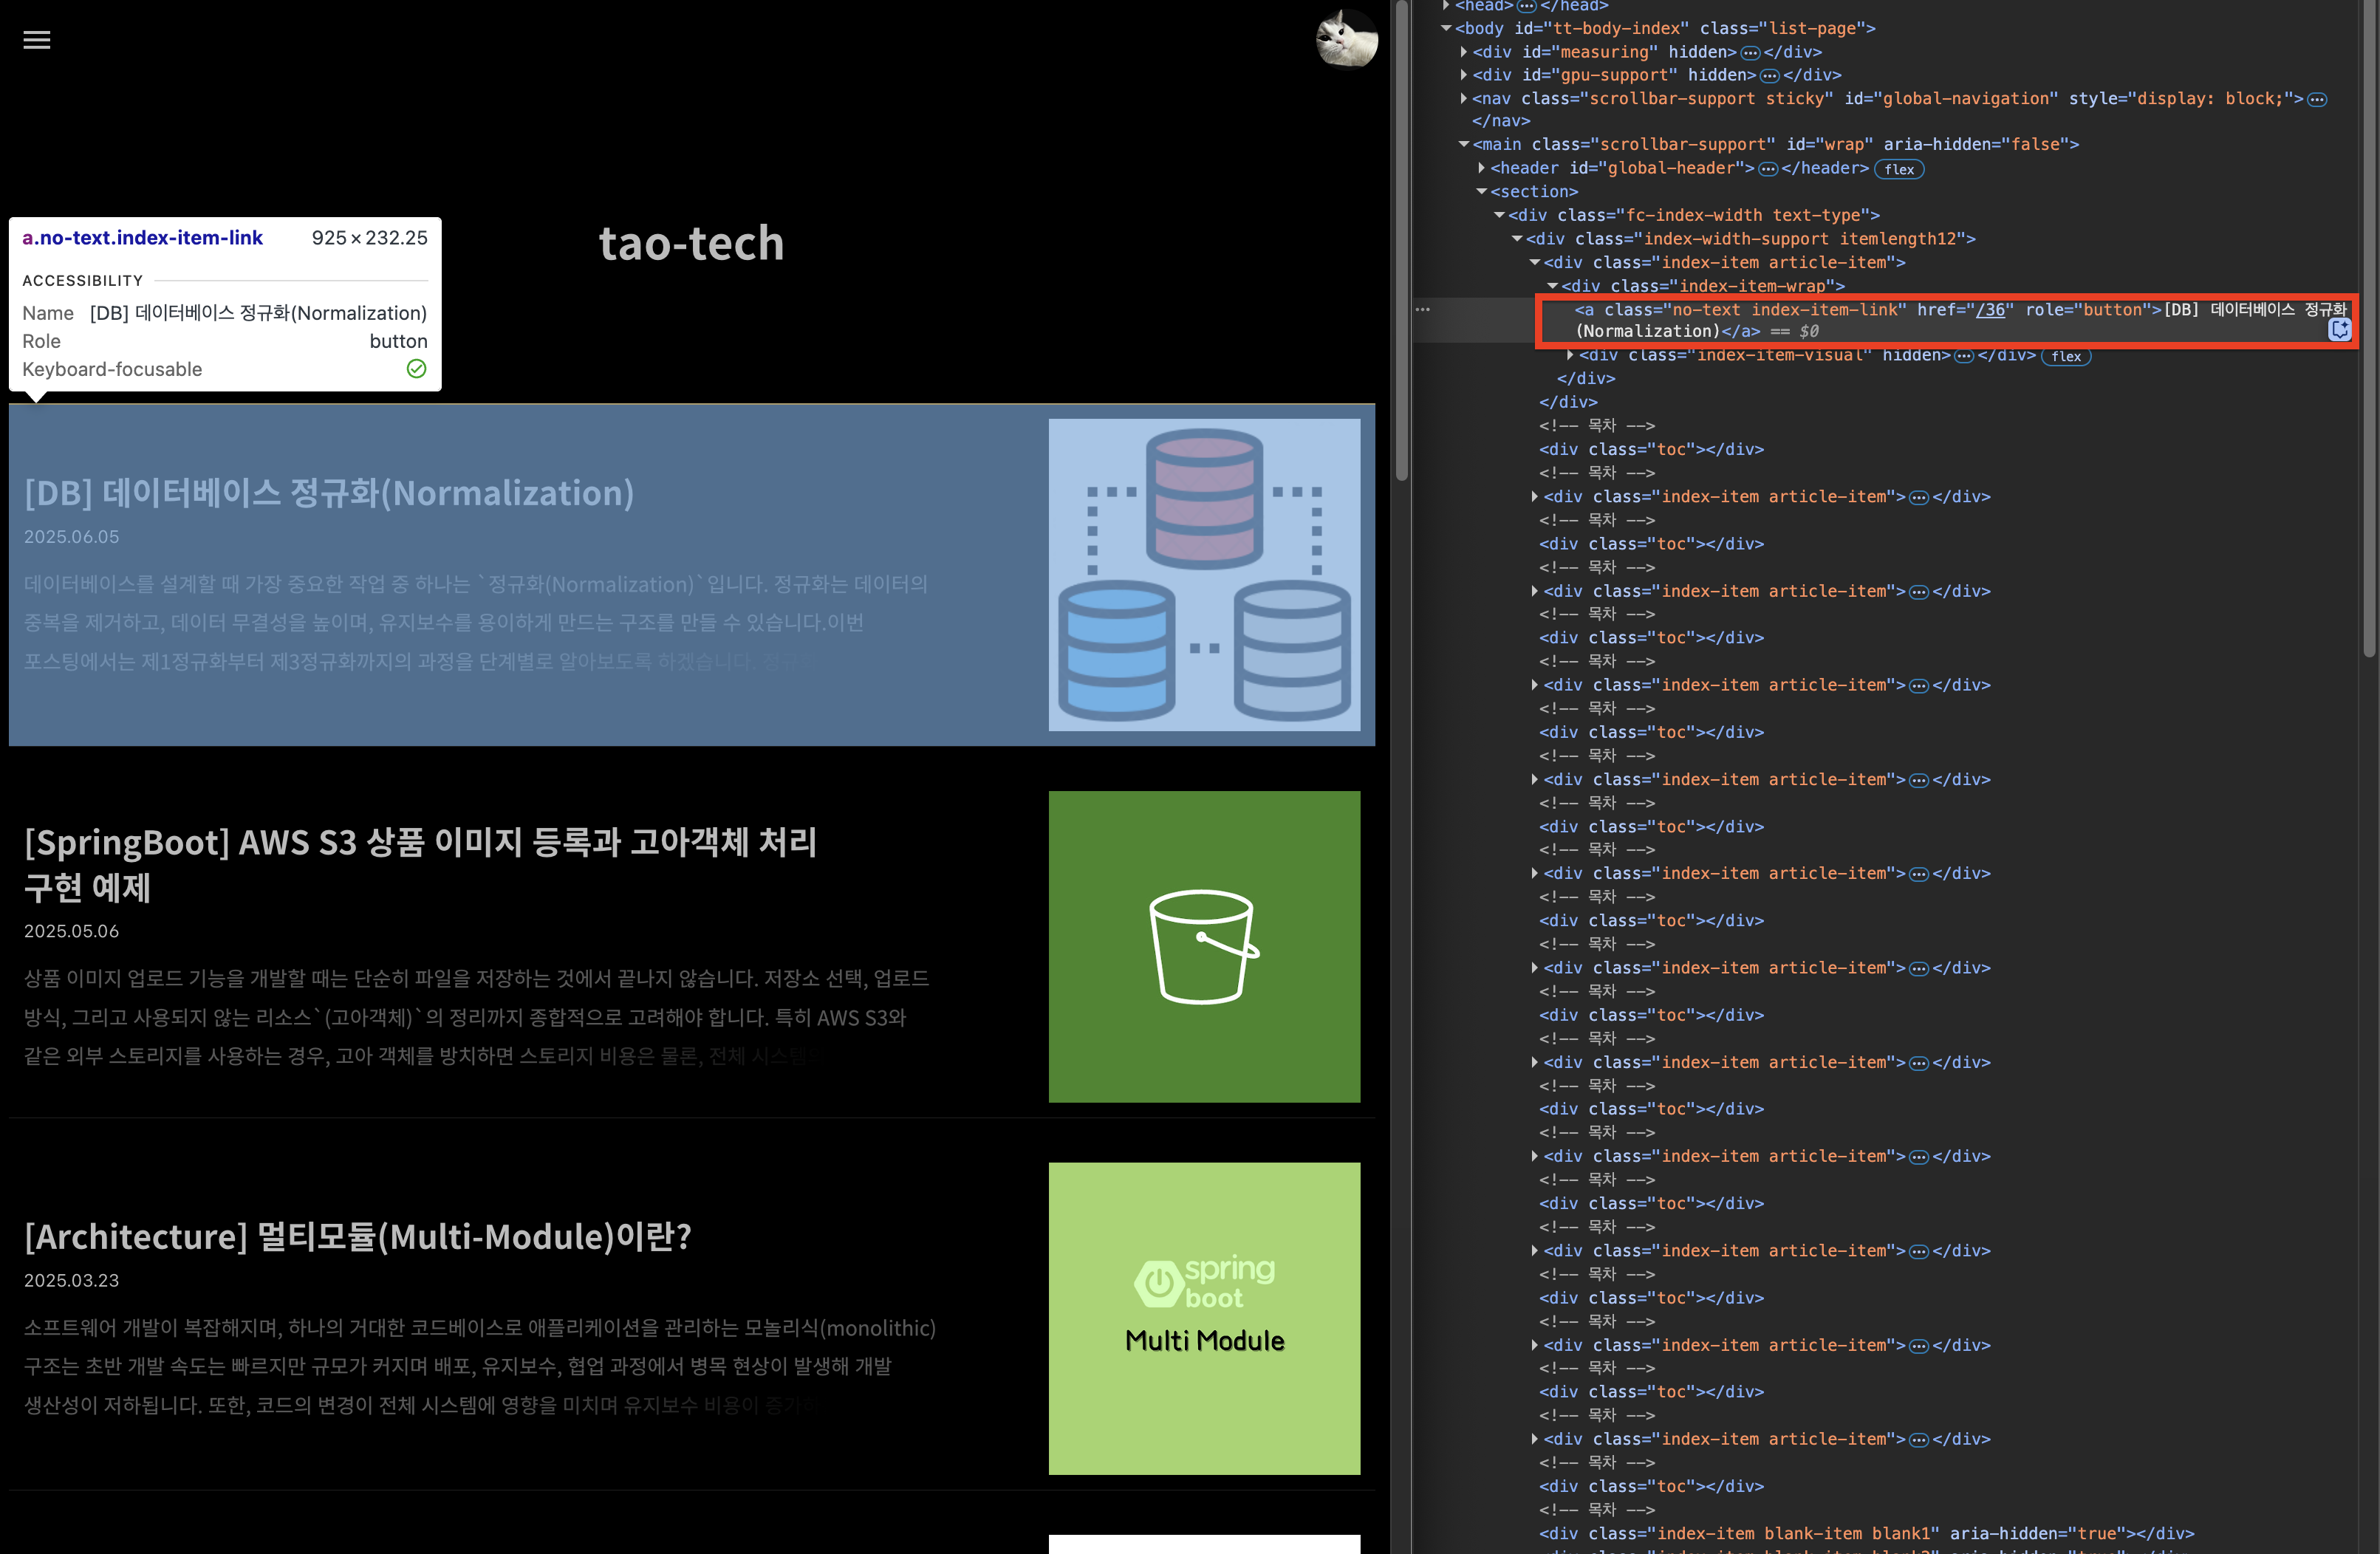This screenshot has height=1554, width=2380.
Task: Click the tao-tech blog title
Action: pyautogui.click(x=691, y=243)
